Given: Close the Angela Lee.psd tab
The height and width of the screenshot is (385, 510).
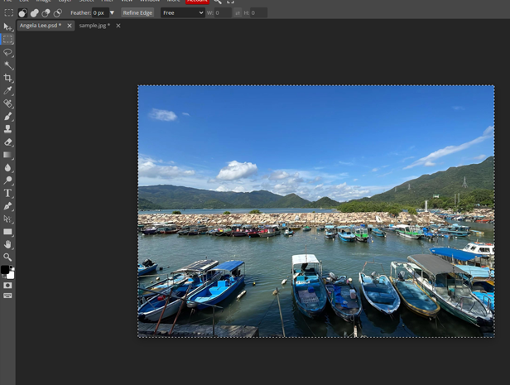Looking at the screenshot, I should click(x=70, y=26).
